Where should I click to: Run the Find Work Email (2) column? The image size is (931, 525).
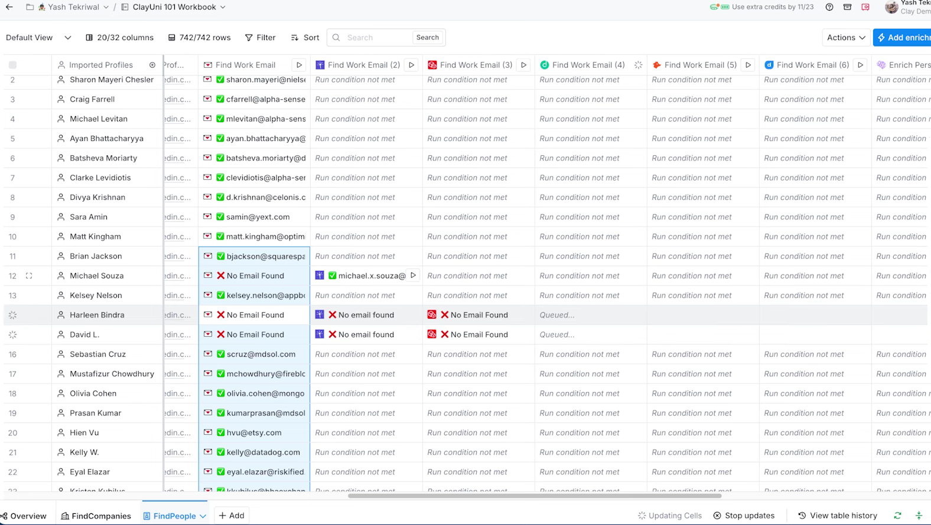(412, 65)
